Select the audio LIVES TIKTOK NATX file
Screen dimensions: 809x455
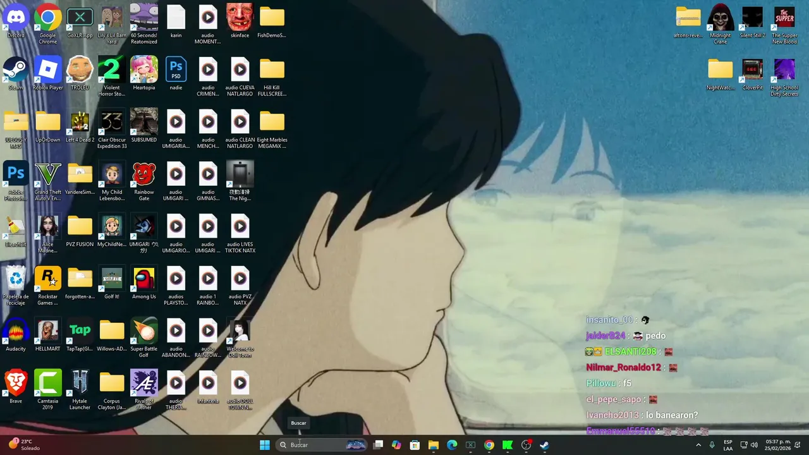click(x=240, y=233)
